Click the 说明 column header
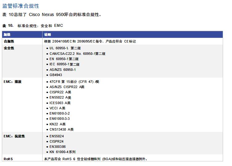The image size is (232, 166). point(47,34)
